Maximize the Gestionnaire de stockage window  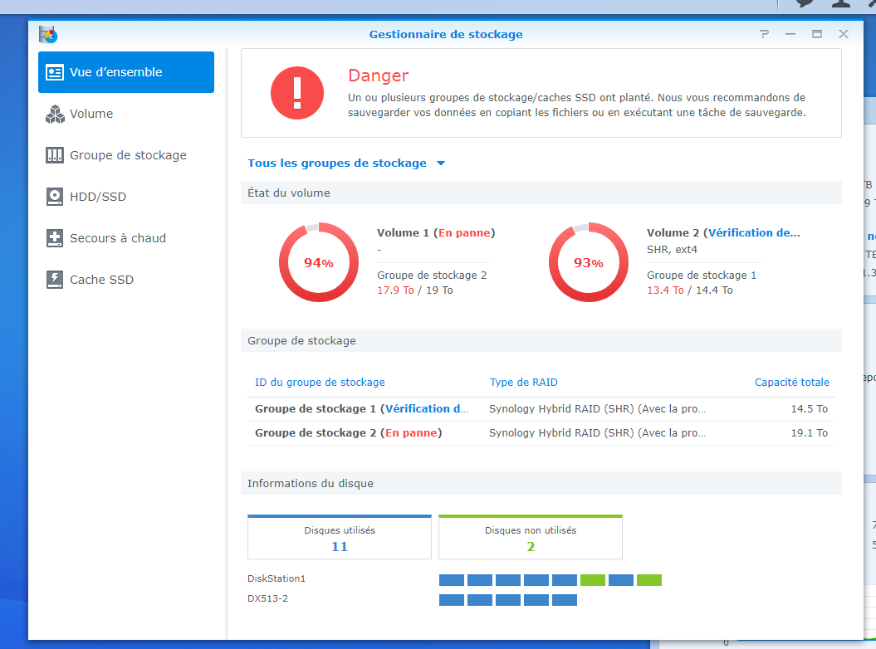[817, 34]
